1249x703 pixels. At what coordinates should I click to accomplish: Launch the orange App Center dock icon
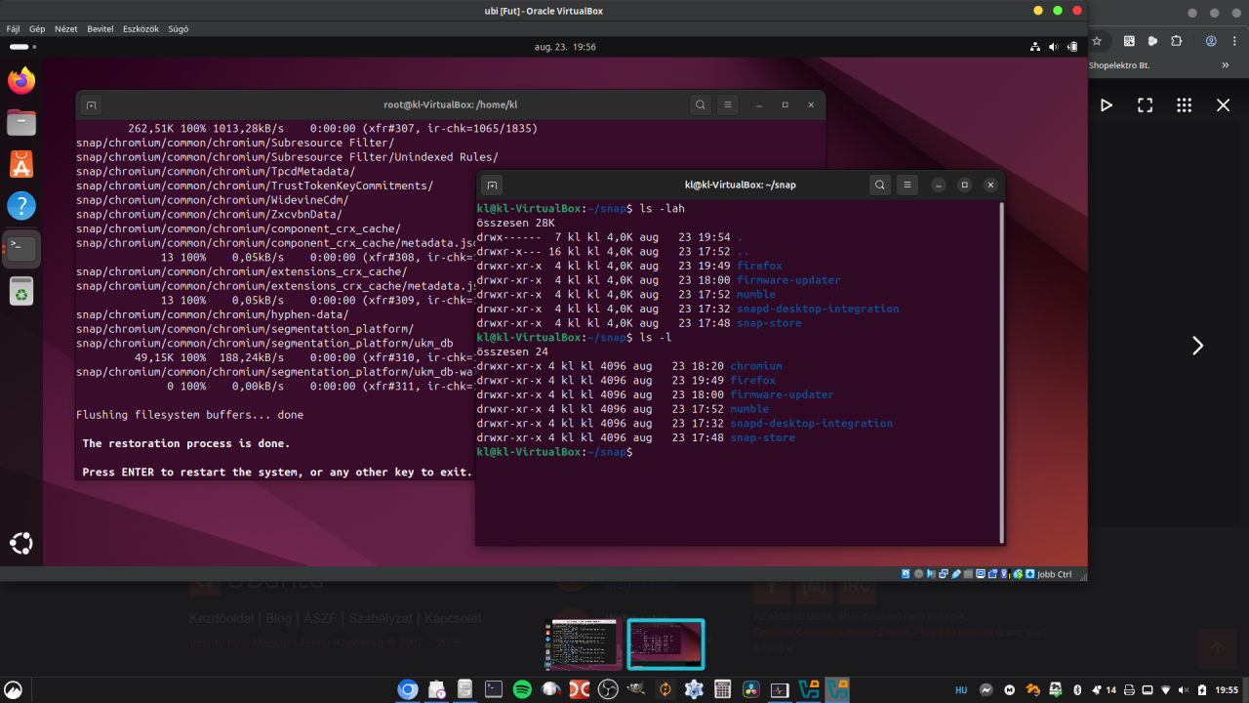tap(21, 164)
